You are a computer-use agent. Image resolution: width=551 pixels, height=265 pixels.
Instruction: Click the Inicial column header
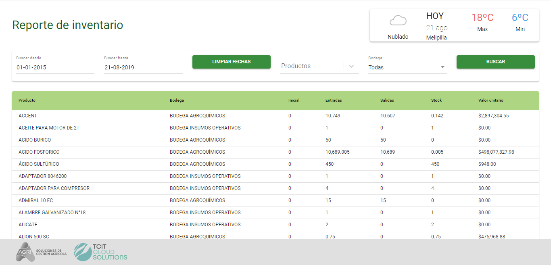[294, 100]
